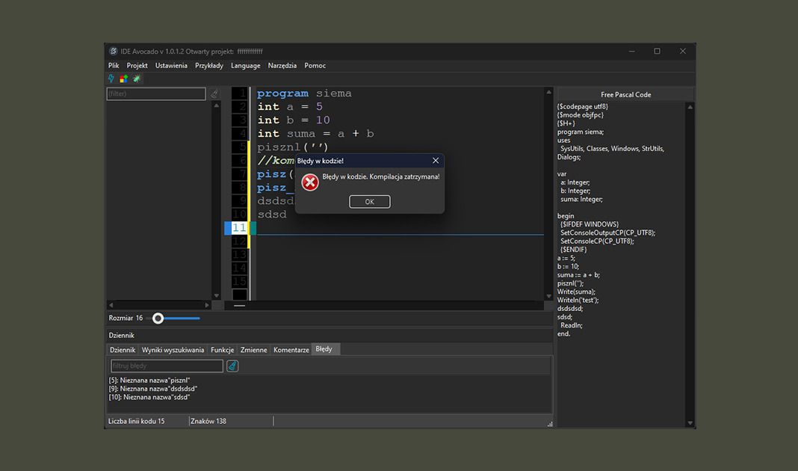Open the Plik menu
Screen dimensions: 798x471
tap(114, 66)
